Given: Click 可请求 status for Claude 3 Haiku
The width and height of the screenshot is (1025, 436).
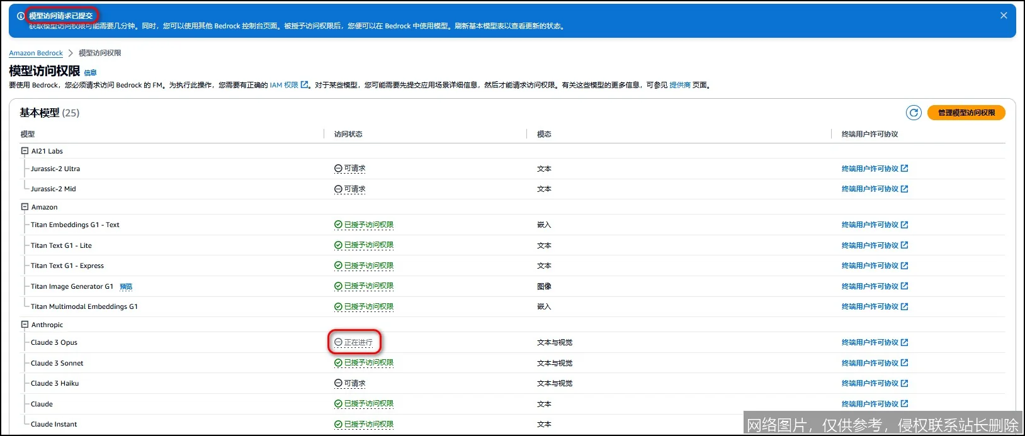Looking at the screenshot, I should click(x=354, y=383).
